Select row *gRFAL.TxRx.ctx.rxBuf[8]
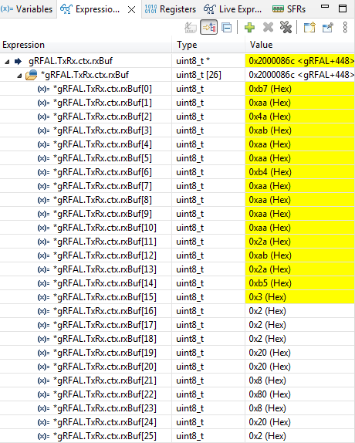Image resolution: width=355 pixels, height=443 pixels. [177, 200]
